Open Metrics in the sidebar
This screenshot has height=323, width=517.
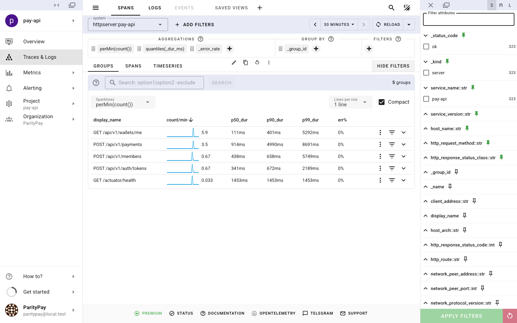pos(41,73)
